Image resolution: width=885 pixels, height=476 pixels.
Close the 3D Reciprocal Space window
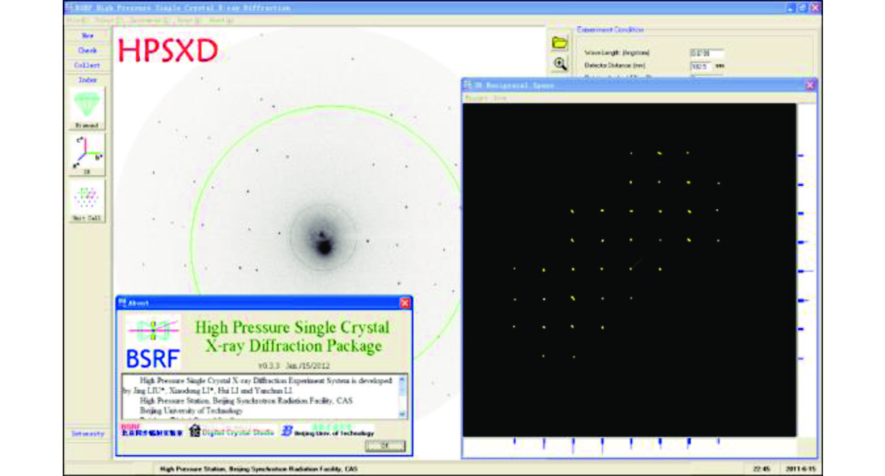point(810,85)
